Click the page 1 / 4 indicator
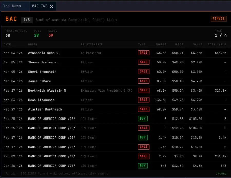The image size is (231, 178). [x=220, y=35]
